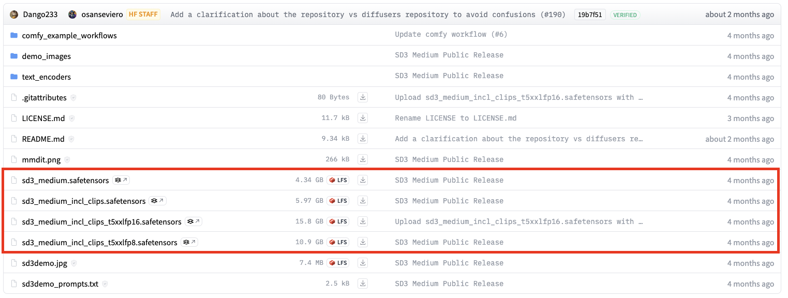Viewport: 788px width, 298px height.
Task: Open commit hash 19b7f51
Action: [590, 15]
